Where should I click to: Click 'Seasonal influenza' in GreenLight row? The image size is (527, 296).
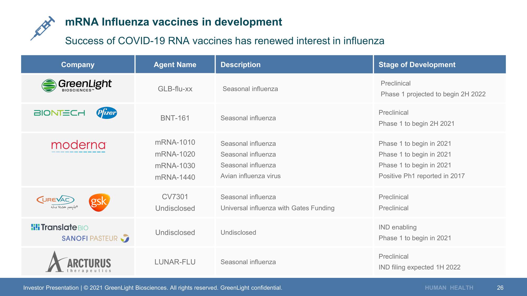[x=250, y=89]
